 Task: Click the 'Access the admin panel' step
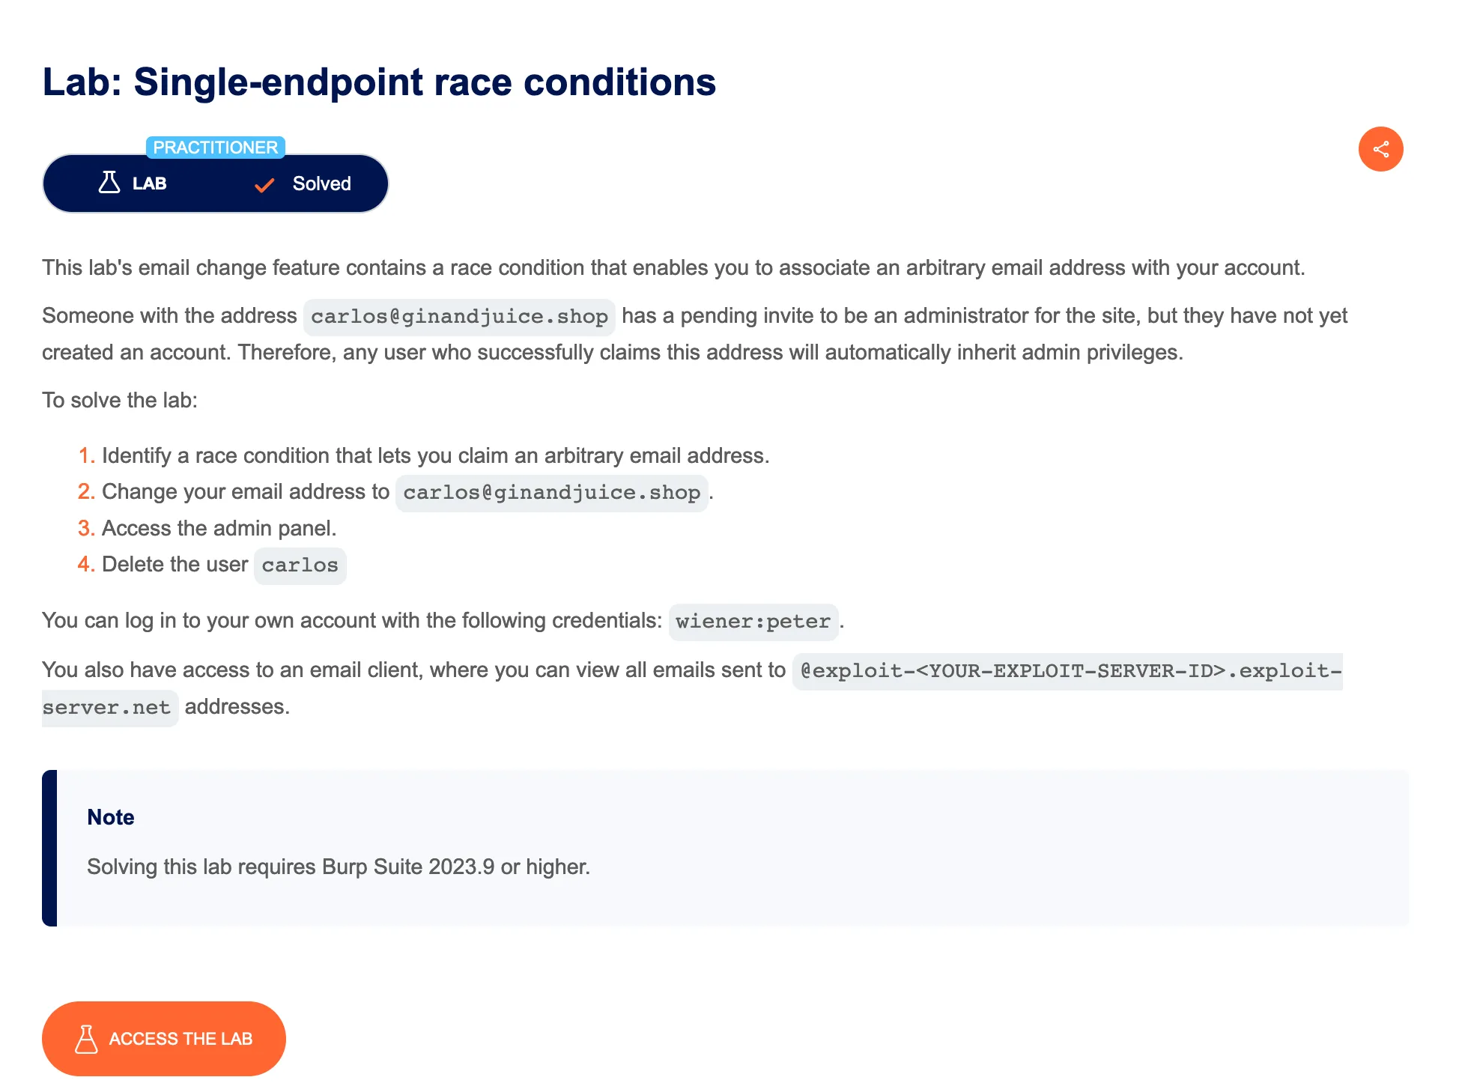[x=219, y=528]
